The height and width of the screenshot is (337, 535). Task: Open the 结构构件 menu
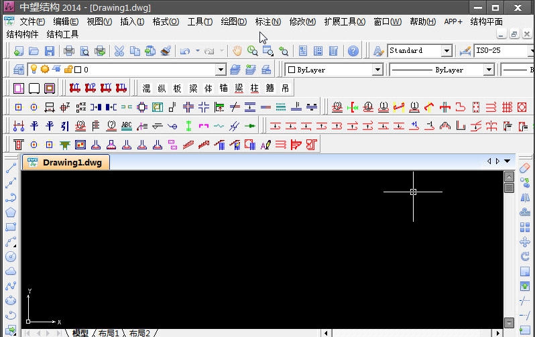tap(23, 34)
